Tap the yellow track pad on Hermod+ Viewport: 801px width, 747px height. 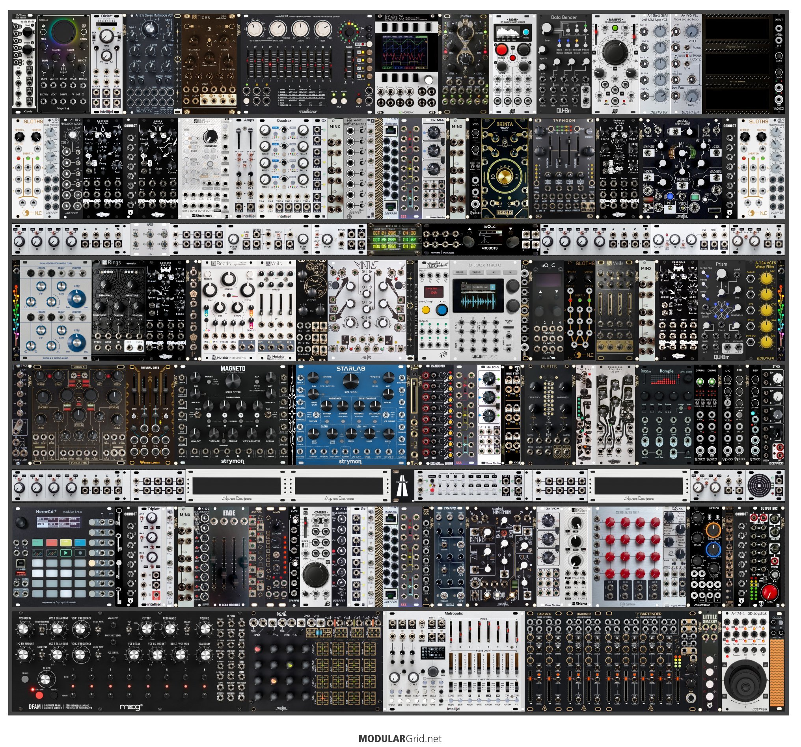click(x=66, y=542)
